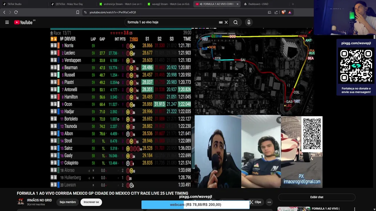Viewport: 376px width, 211px height.
Task: Open Brave Shields lion icon
Action: (x=283, y=12)
